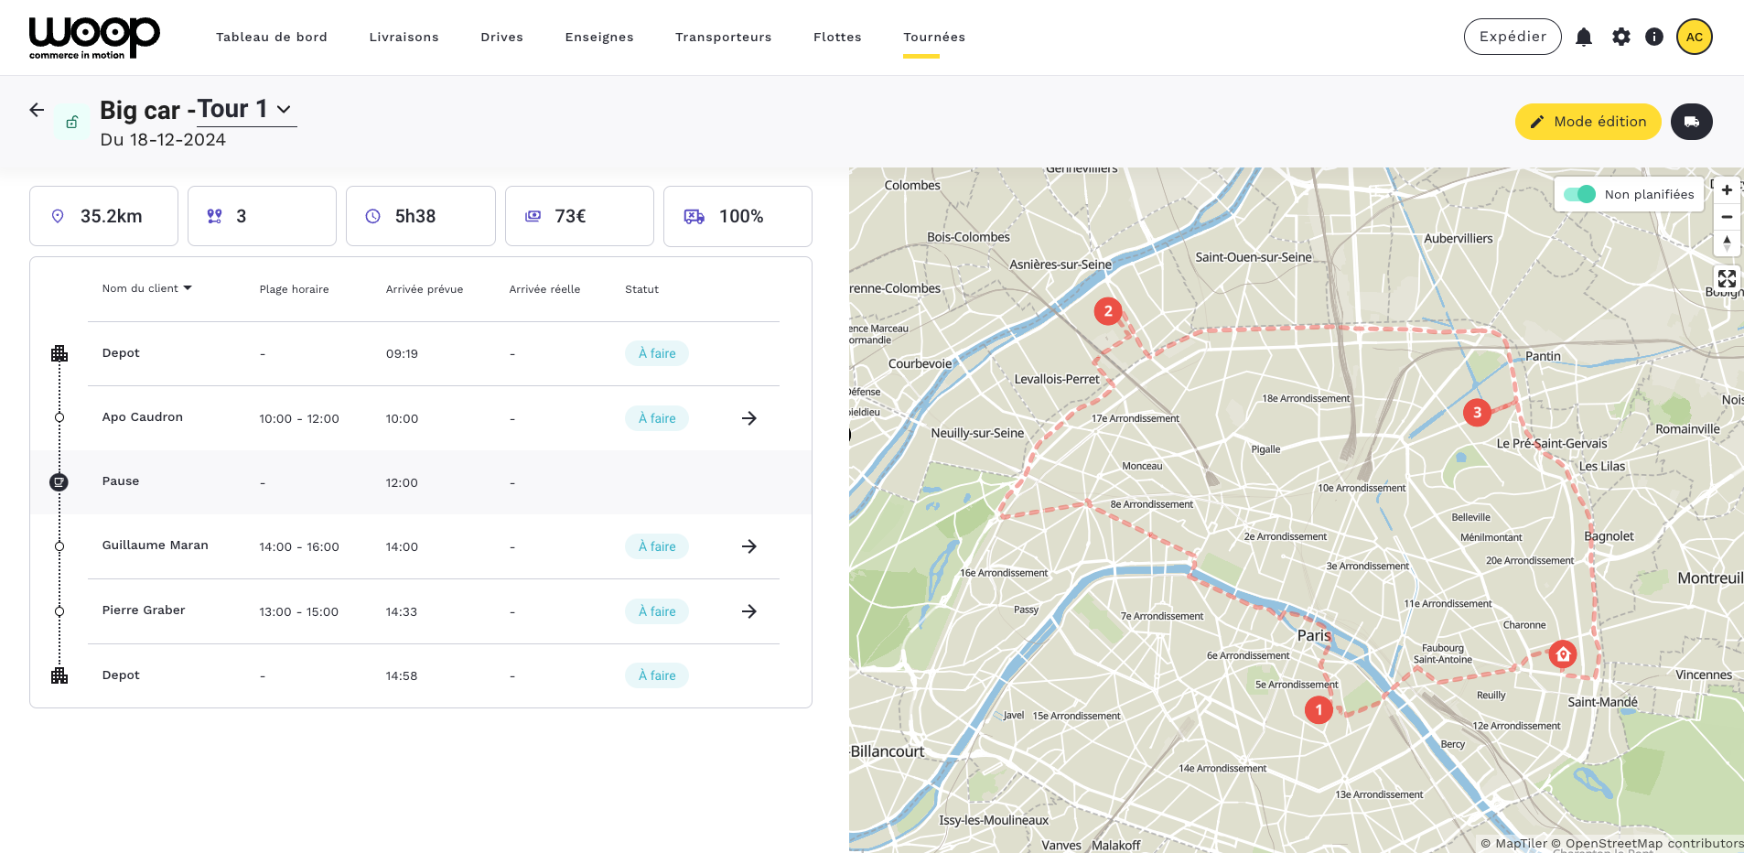Reset map bearing with compass control

1727,243
